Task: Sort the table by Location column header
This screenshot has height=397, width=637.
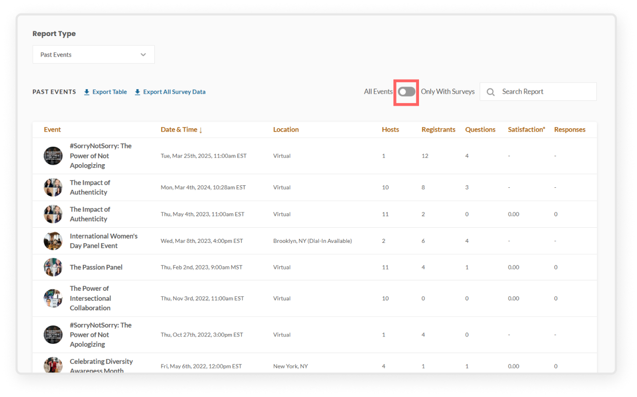Action: (x=286, y=130)
